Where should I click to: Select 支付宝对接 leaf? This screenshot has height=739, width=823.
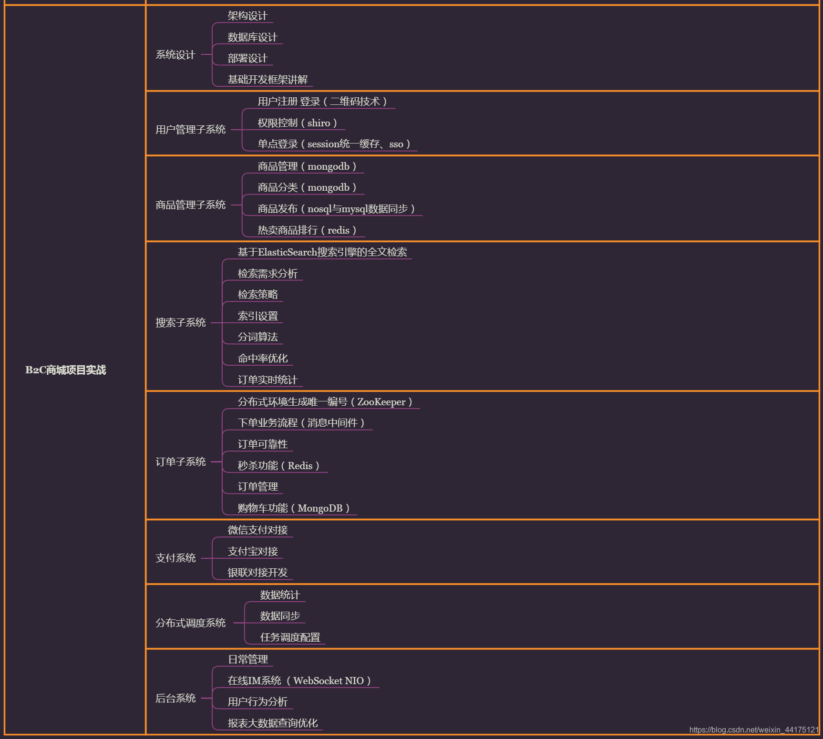pos(253,551)
